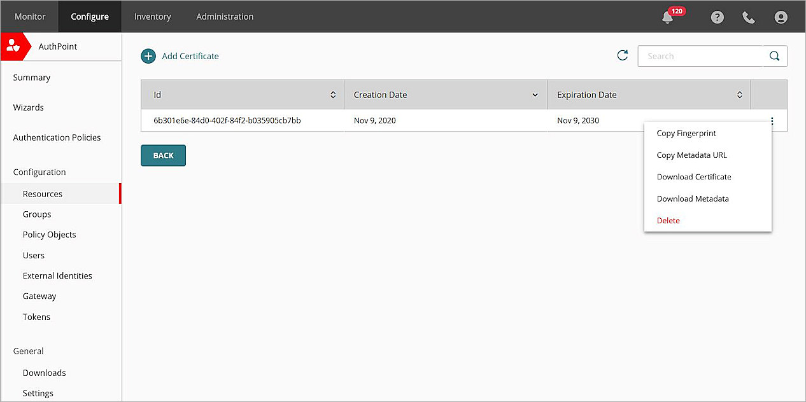
Task: Click the Help question mark icon
Action: (718, 17)
